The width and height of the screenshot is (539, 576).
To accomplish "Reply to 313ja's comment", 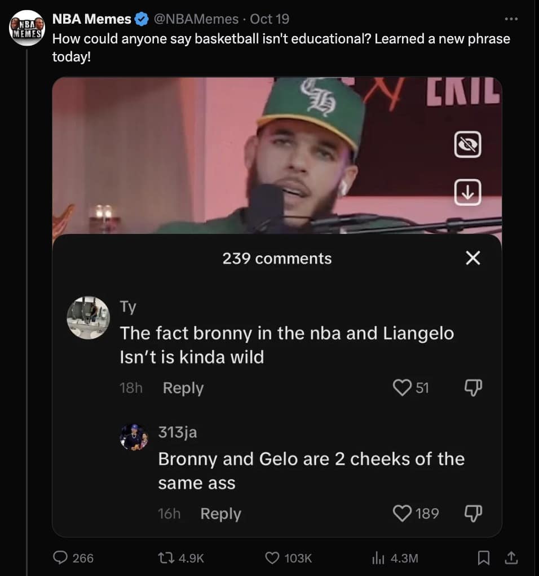I will coord(220,513).
